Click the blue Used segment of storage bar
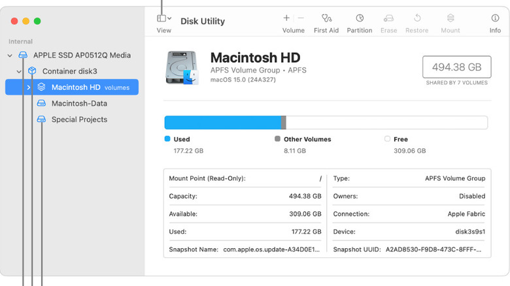The width and height of the screenshot is (510, 286). pos(223,123)
